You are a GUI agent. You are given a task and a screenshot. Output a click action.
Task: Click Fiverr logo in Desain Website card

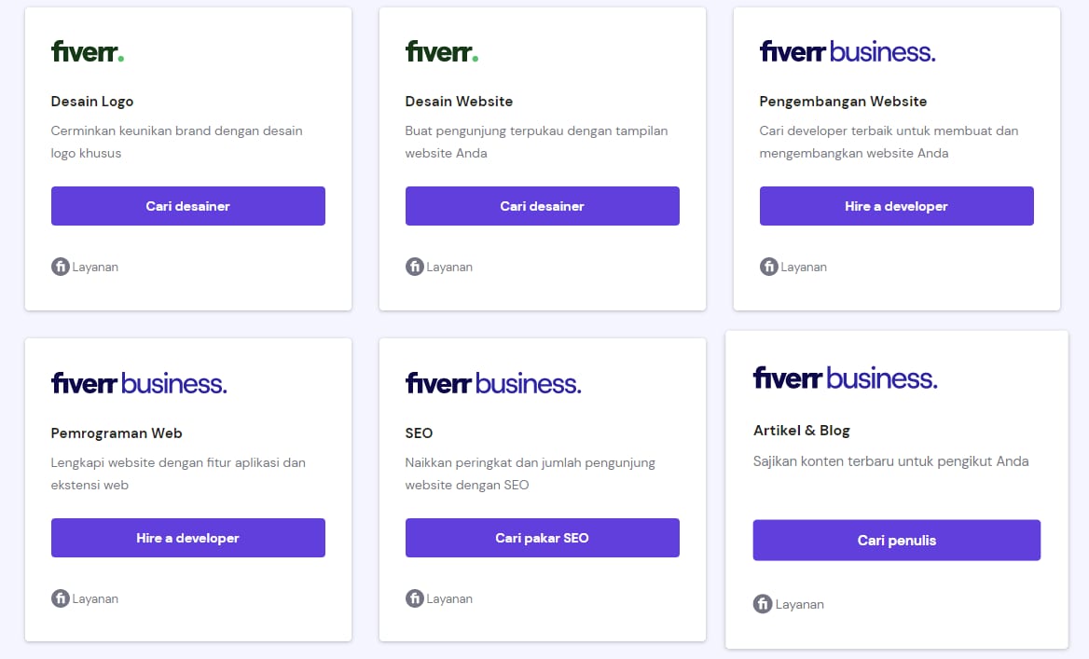tap(442, 52)
